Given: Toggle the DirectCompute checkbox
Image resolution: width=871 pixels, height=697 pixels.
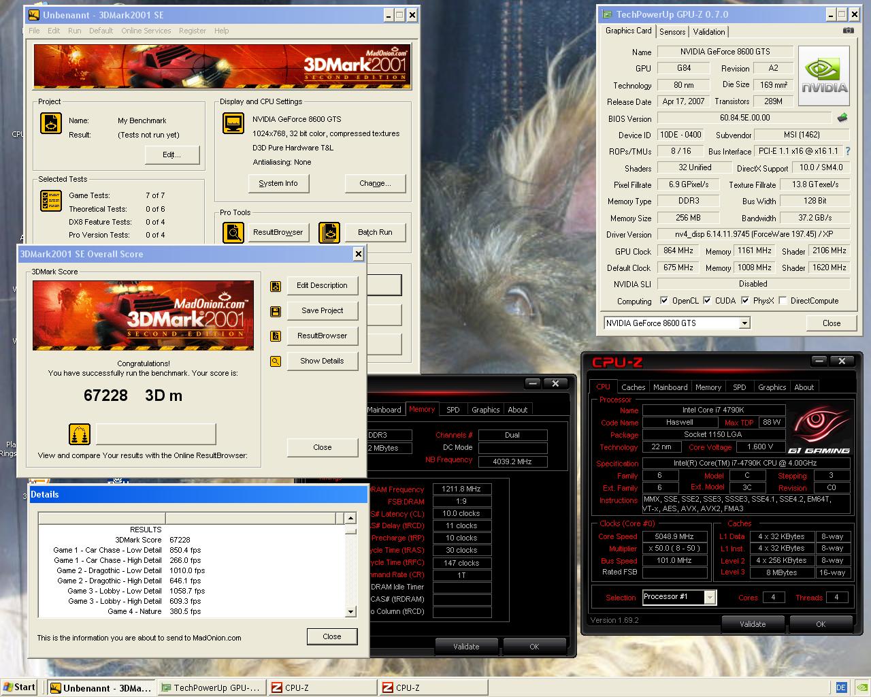Looking at the screenshot, I should (783, 300).
